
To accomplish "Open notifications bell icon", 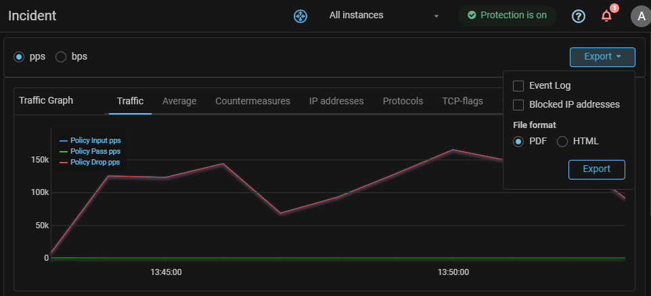I will tap(606, 16).
